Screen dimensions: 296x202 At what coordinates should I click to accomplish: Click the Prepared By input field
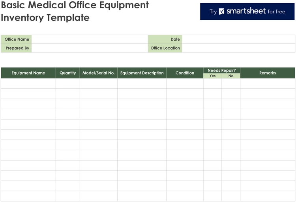click(90, 48)
